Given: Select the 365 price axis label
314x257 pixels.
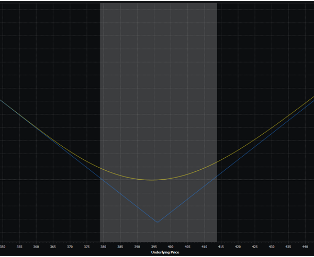Looking at the screenshot, I should click(53, 246).
